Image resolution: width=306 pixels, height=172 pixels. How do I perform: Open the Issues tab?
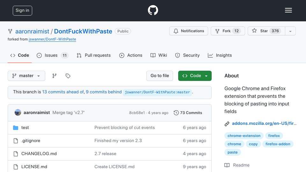[53, 55]
